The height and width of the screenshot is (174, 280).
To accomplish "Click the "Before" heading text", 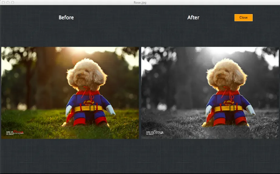I will click(66, 18).
